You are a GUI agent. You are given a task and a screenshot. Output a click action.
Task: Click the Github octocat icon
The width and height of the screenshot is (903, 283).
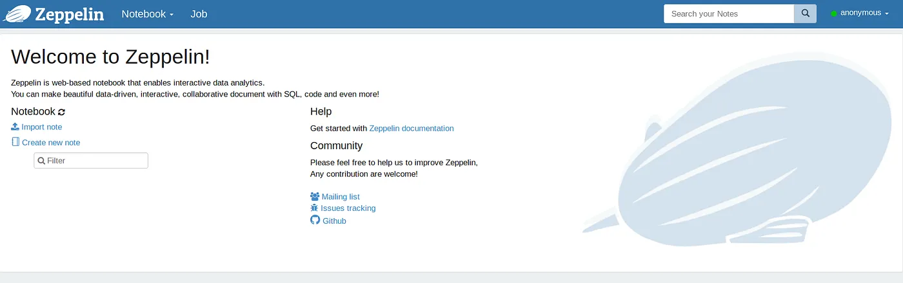[x=315, y=220]
